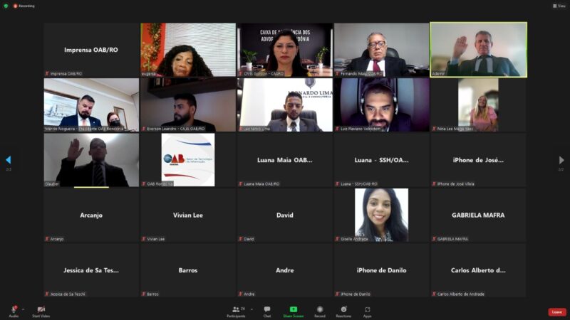Go to next page with right arrow
Screen dimensions: 570x320
point(561,159)
